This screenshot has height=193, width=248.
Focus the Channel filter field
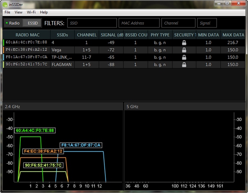point(178,23)
